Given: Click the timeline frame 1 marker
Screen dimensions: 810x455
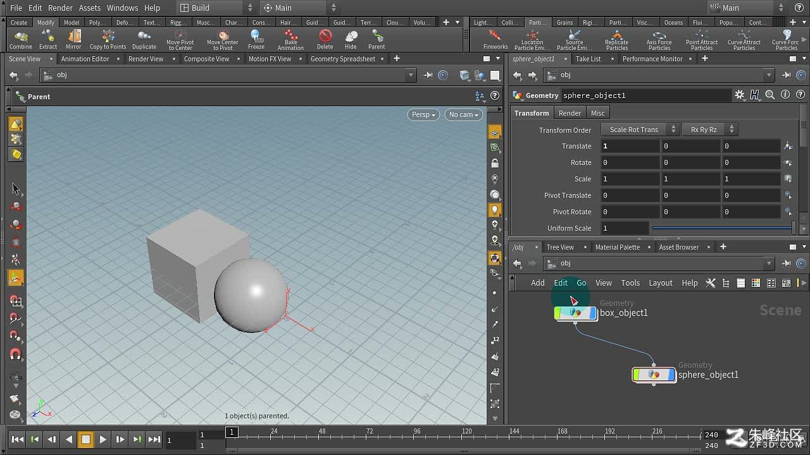Looking at the screenshot, I should (232, 432).
